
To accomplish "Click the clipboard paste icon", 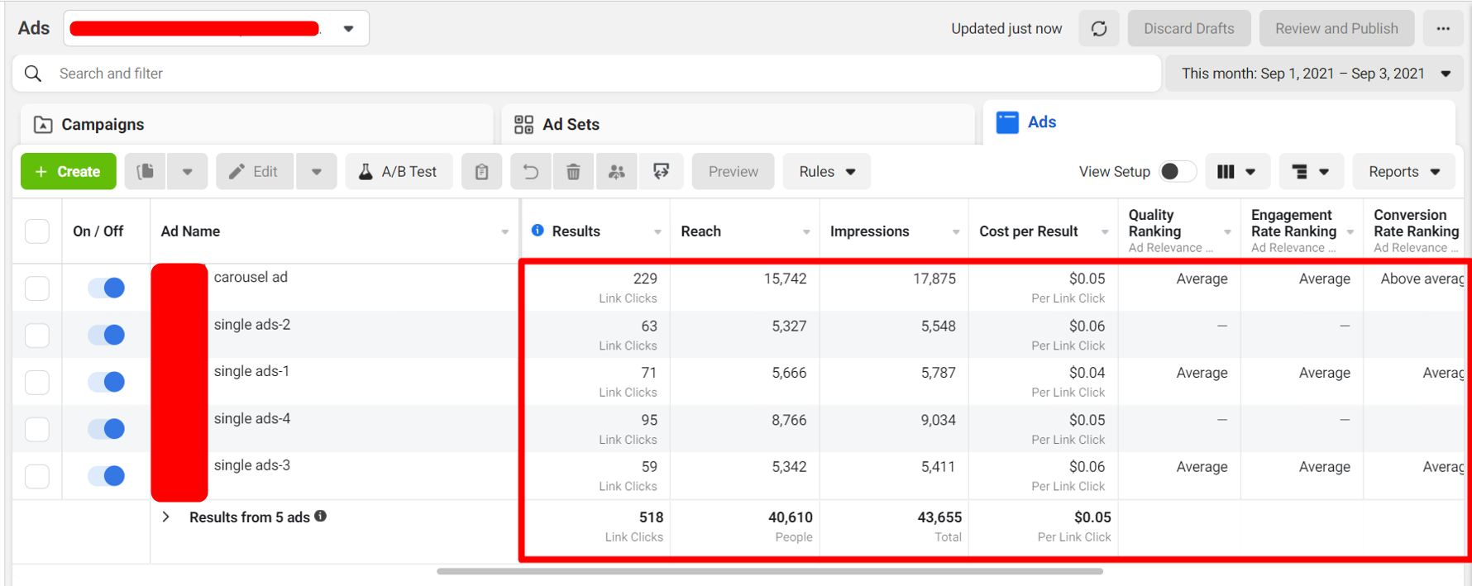I will [481, 171].
